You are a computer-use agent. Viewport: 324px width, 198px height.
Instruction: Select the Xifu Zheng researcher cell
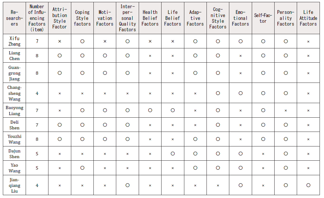(x=14, y=41)
